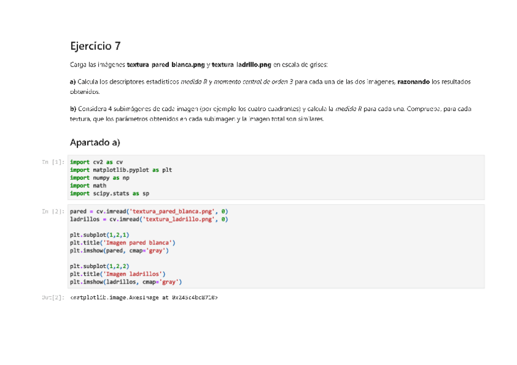Click the "import math" code line
The width and height of the screenshot is (517, 365).
pyautogui.click(x=88, y=186)
